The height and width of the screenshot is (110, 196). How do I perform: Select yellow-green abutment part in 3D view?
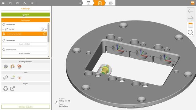click(x=105, y=70)
